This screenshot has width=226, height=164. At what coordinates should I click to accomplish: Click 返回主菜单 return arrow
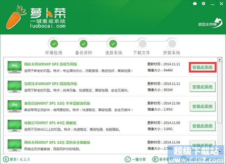pos(210,23)
